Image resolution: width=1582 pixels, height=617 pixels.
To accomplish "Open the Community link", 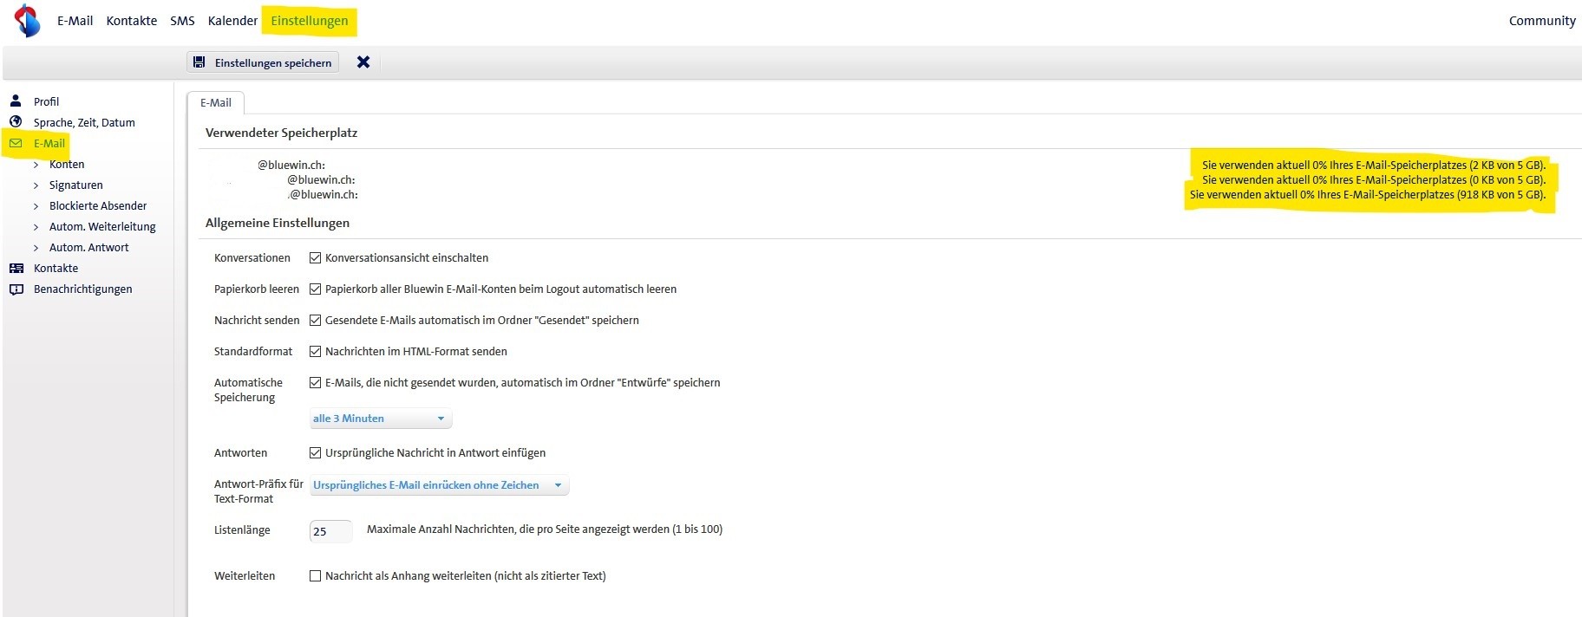I will 1541,21.
